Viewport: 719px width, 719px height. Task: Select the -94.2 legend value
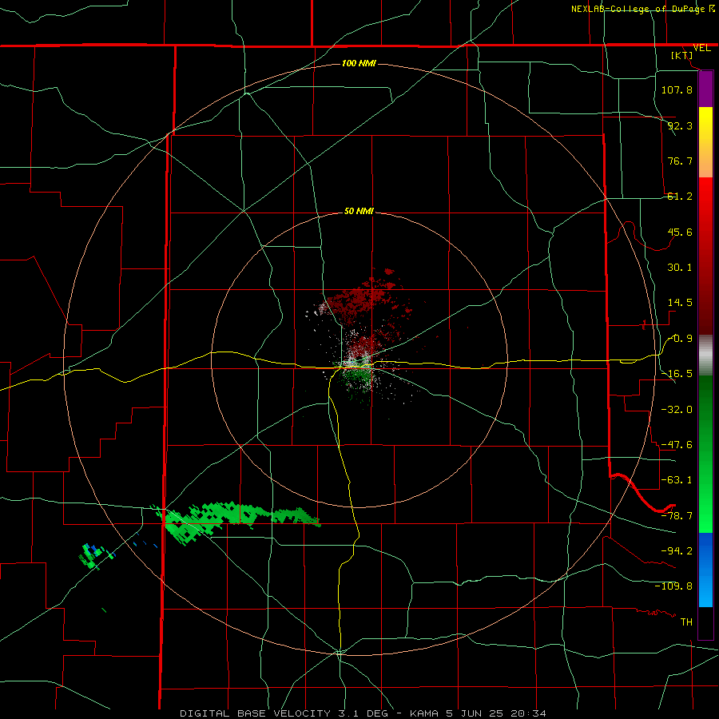677,550
